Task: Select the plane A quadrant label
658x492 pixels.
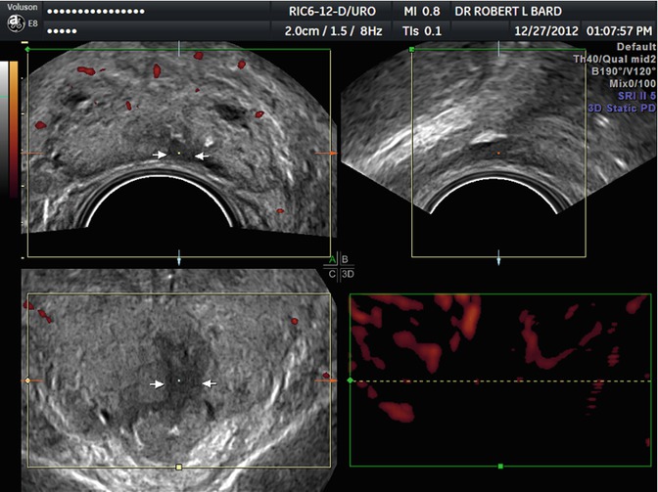Action: (333, 259)
